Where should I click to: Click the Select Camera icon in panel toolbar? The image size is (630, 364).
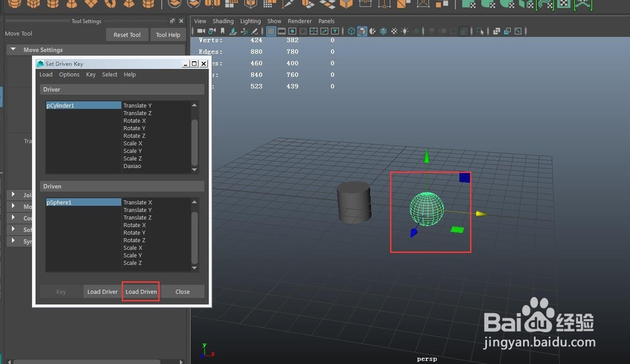(x=202, y=31)
